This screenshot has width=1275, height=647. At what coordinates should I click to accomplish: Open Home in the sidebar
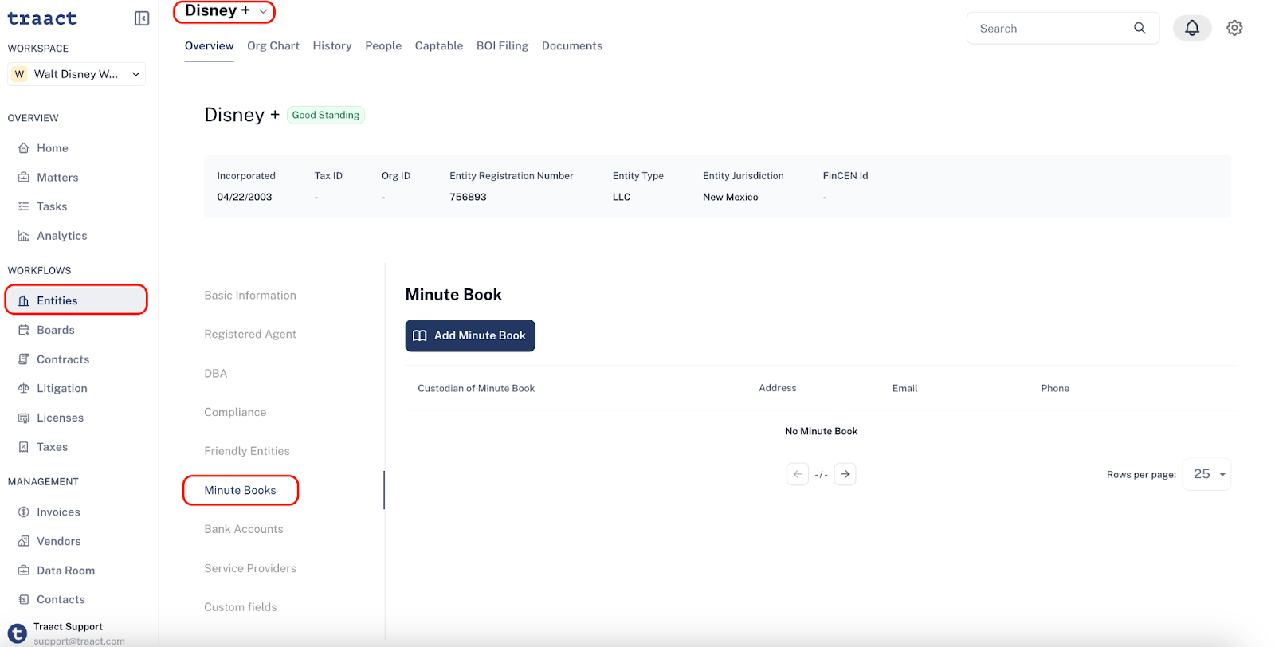(53, 148)
